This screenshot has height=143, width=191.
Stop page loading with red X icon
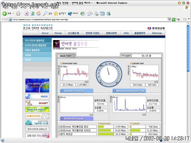click(x=26, y=13)
